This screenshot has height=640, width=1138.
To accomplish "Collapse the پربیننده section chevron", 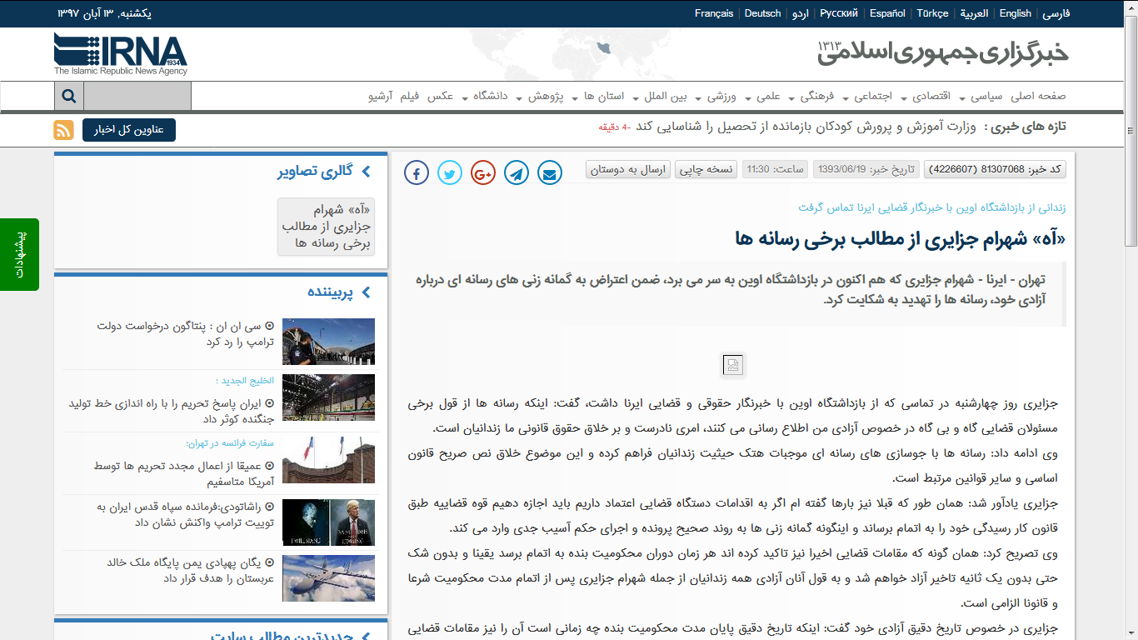I will coord(366,292).
